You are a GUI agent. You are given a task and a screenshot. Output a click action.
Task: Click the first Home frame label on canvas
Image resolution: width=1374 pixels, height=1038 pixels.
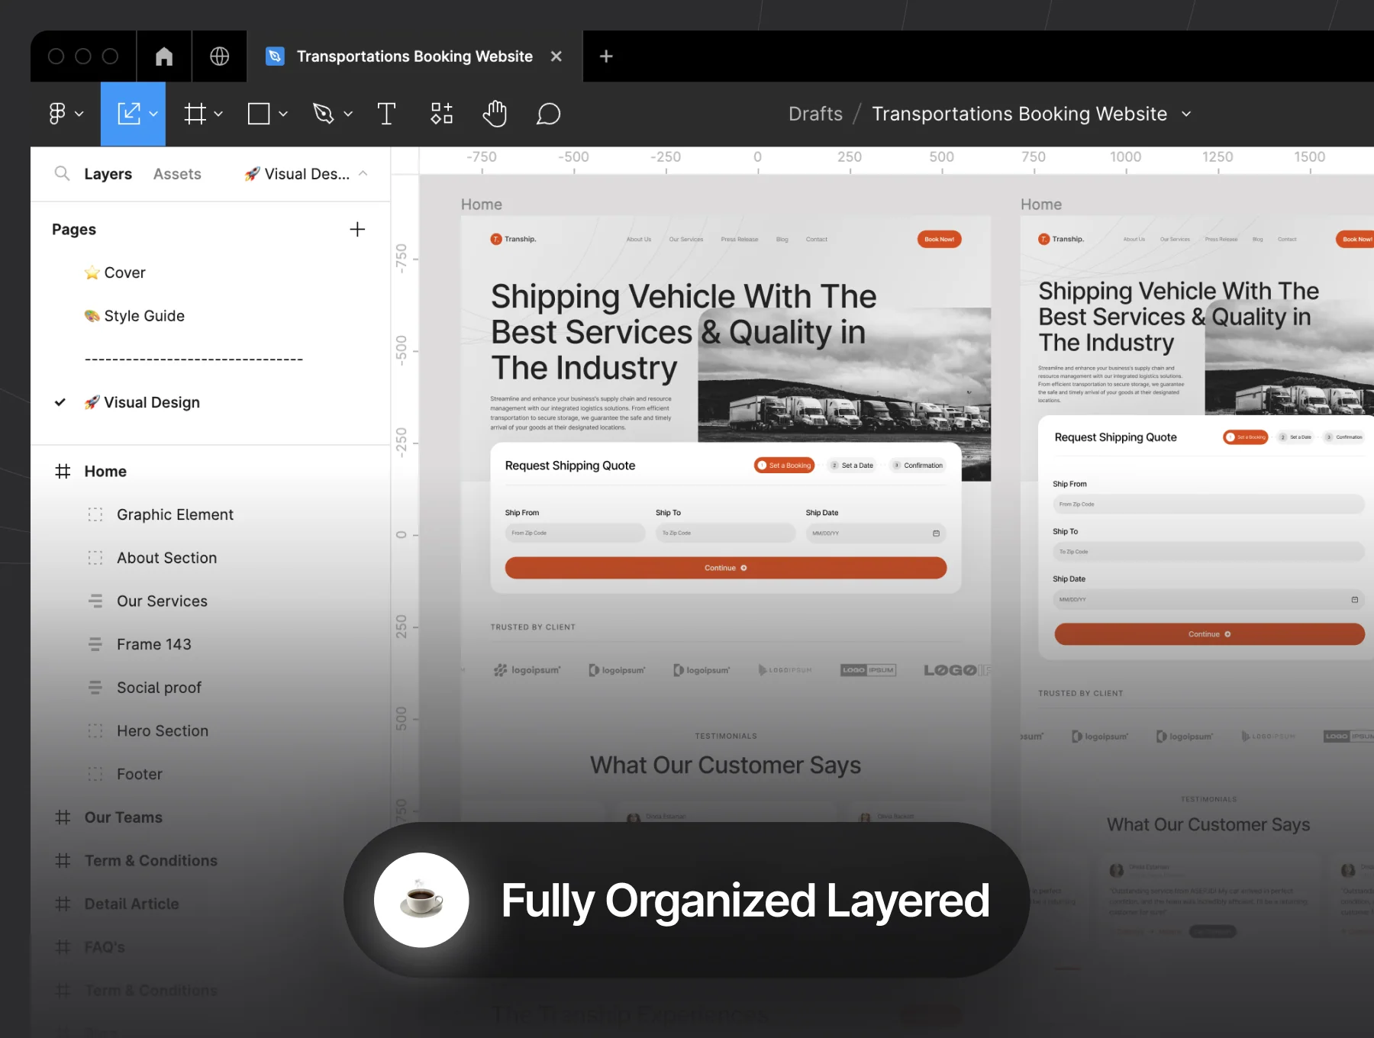point(481,204)
